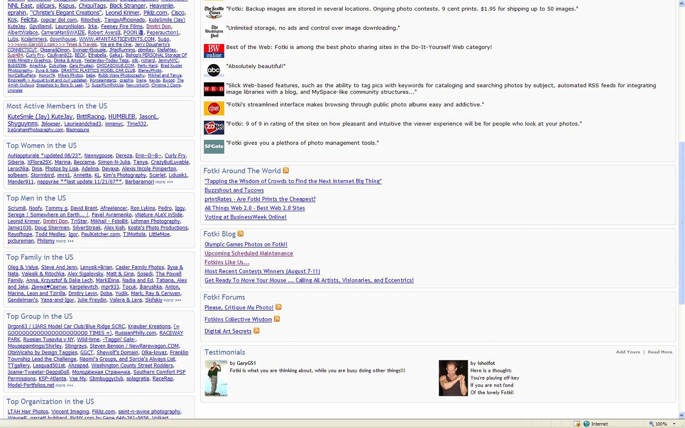The height and width of the screenshot is (428, 685).
Task: Click Read More testimonials link
Action: [x=660, y=352]
